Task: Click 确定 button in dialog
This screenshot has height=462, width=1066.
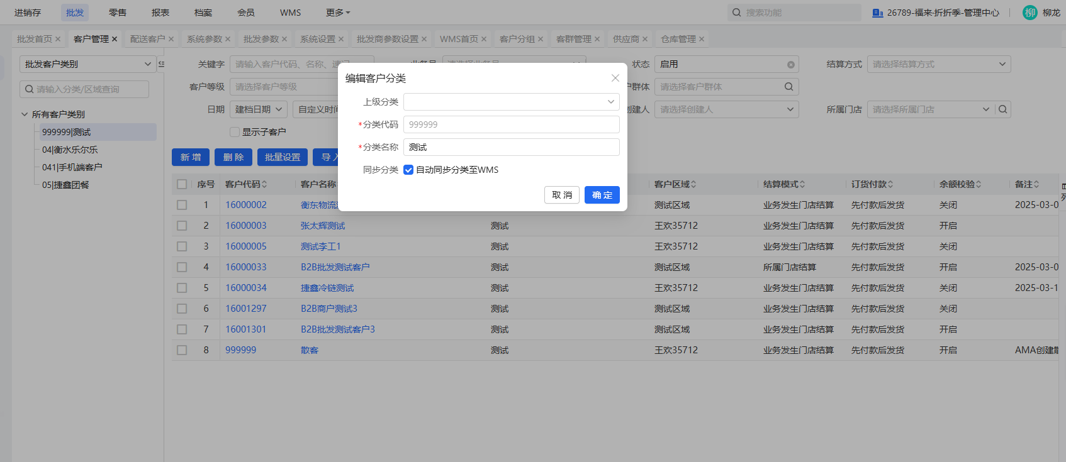Action: [602, 195]
